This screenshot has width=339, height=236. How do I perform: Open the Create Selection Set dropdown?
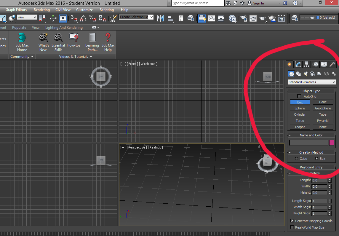coord(136,17)
